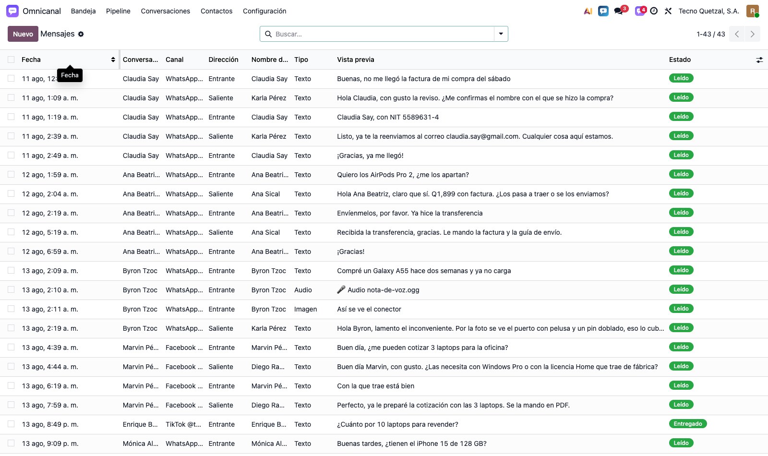Click the blue sparkle chat icon
Screen dimensions: 768x456
click(x=603, y=11)
